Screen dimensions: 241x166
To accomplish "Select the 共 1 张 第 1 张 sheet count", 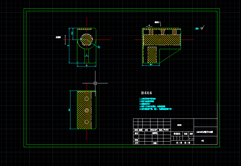I will 183,143.
